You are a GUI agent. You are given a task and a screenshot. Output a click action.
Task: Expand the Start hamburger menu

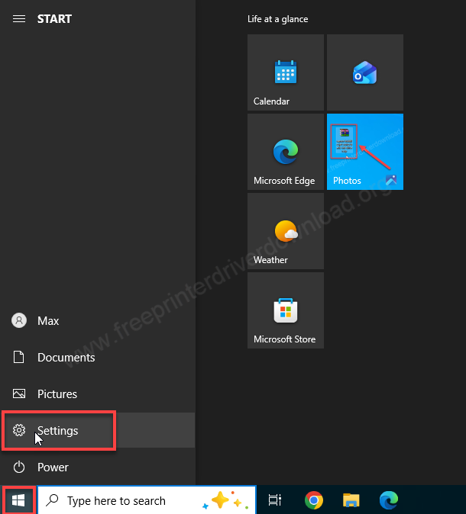(x=19, y=19)
